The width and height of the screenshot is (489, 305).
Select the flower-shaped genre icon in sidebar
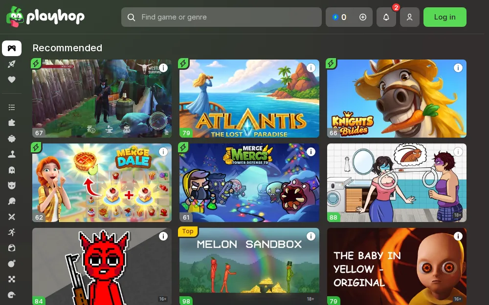click(12, 139)
